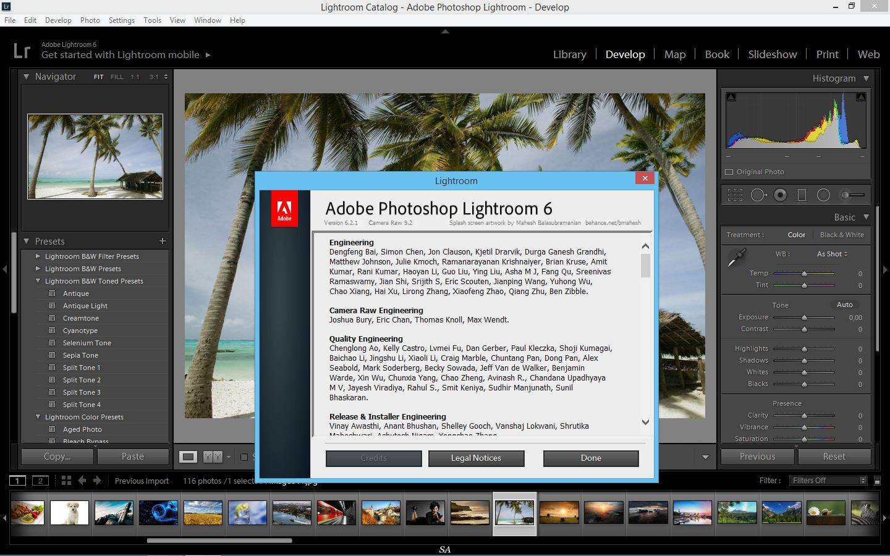Collapse the Histogram panel

point(866,78)
